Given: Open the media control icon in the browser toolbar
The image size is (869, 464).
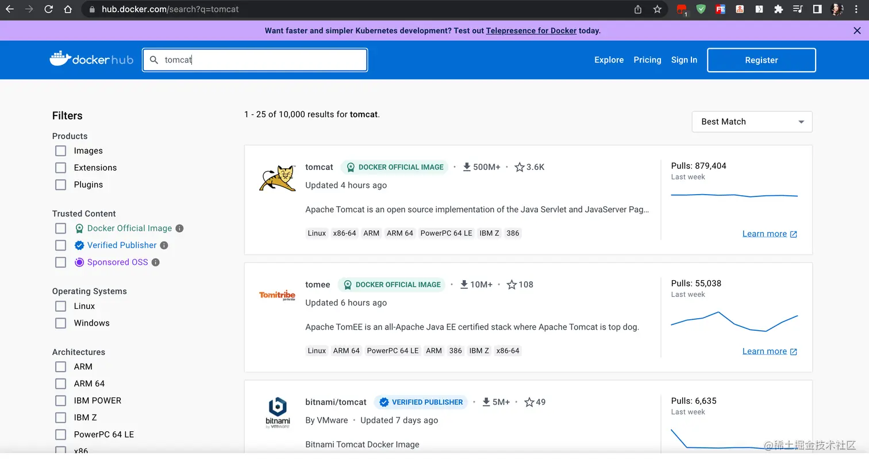Looking at the screenshot, I should [x=798, y=9].
